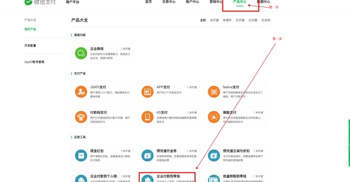The image size is (350, 182).
Task: Filter products by 未开通
Action: click(x=214, y=20)
